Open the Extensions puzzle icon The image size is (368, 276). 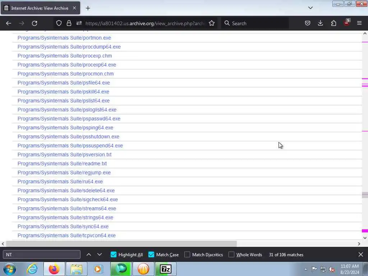[333, 23]
